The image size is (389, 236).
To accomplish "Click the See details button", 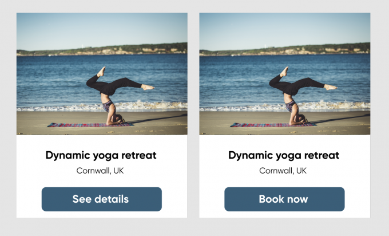I will pos(102,199).
